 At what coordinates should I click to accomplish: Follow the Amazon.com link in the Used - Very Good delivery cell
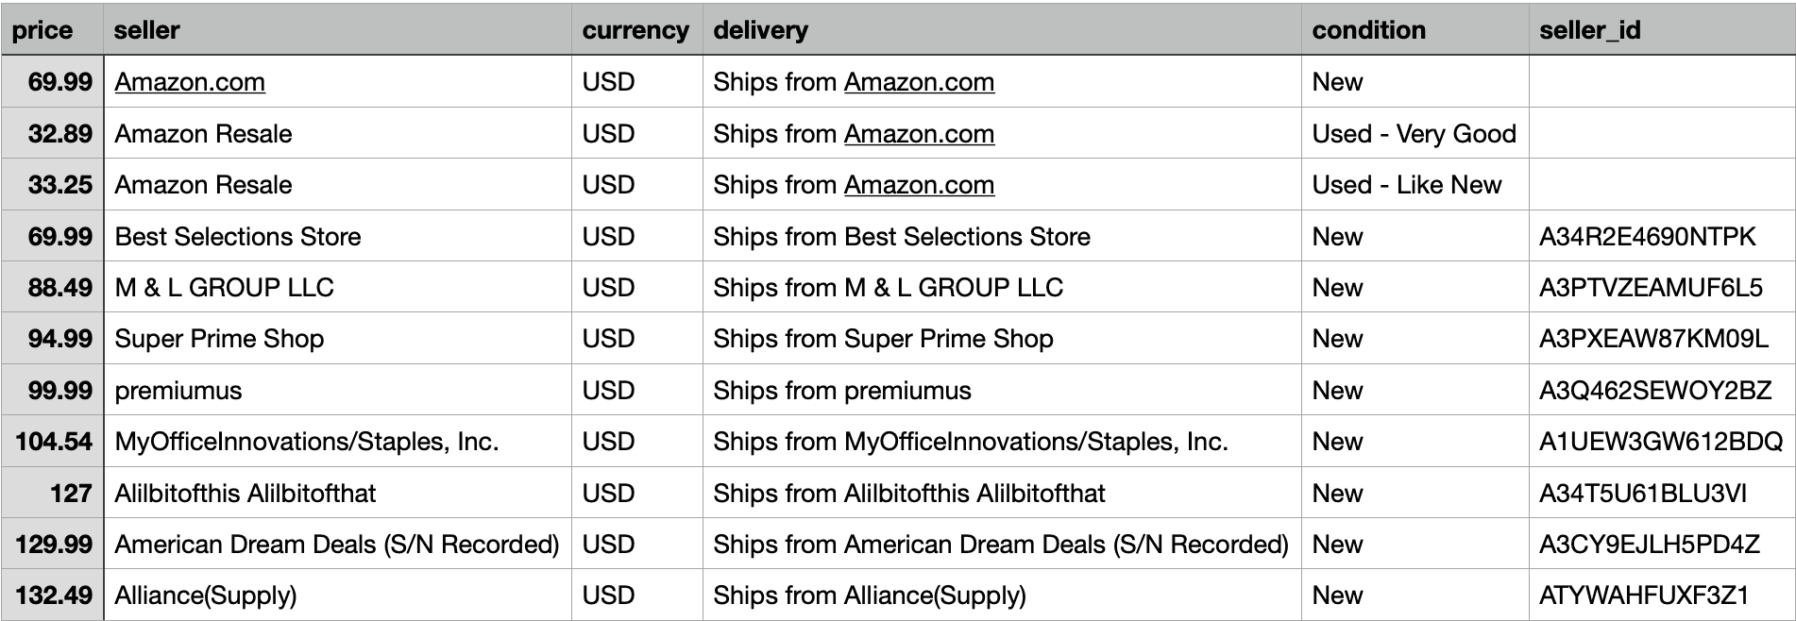[x=919, y=134]
